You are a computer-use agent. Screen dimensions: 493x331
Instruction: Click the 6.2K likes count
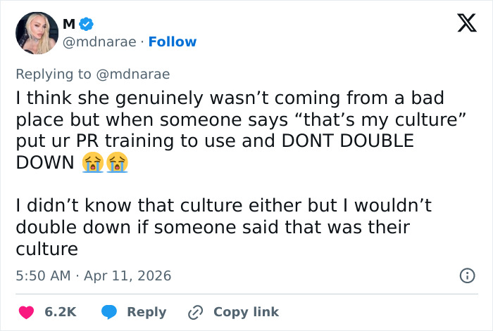60,312
